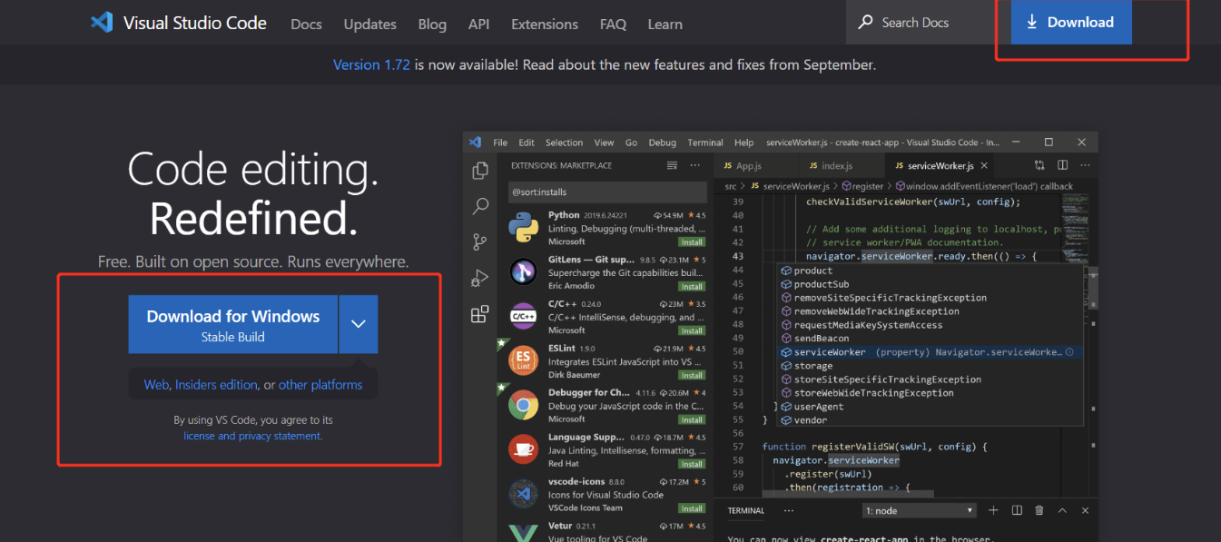Open the Terminal menu in the VS Code menu bar

(x=705, y=143)
